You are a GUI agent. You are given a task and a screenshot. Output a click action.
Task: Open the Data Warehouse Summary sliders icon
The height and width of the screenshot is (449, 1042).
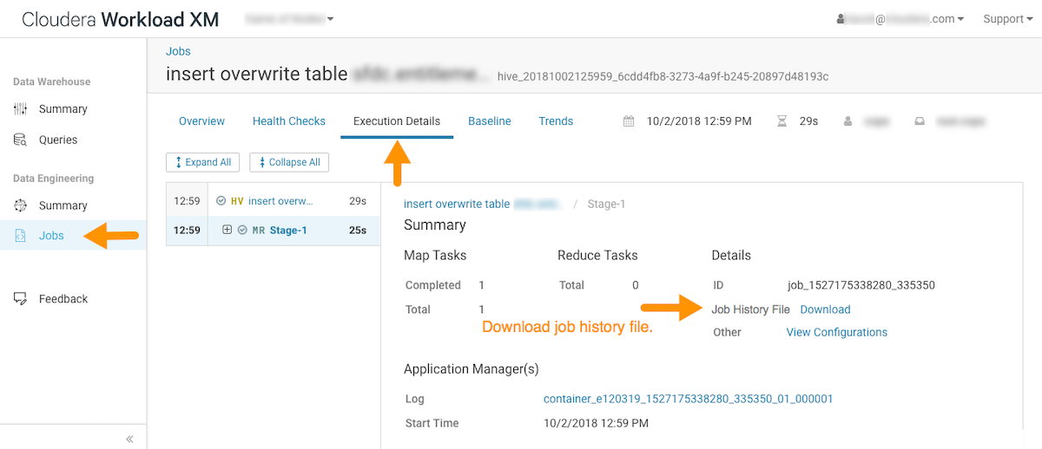(x=21, y=109)
